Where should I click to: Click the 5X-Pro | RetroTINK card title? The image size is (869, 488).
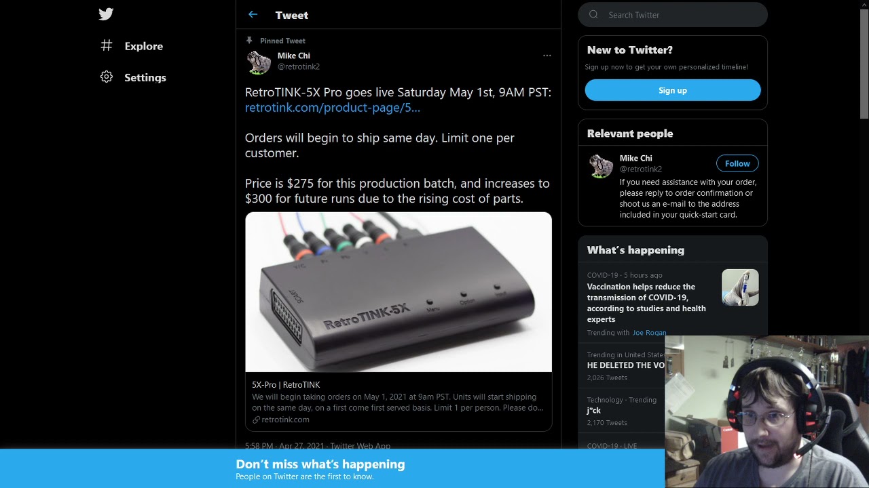point(286,384)
